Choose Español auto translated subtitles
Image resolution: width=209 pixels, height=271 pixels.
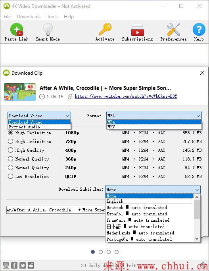(x=150, y=214)
